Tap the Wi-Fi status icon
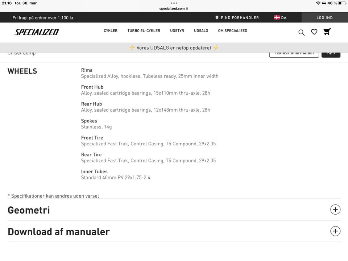 (318, 3)
